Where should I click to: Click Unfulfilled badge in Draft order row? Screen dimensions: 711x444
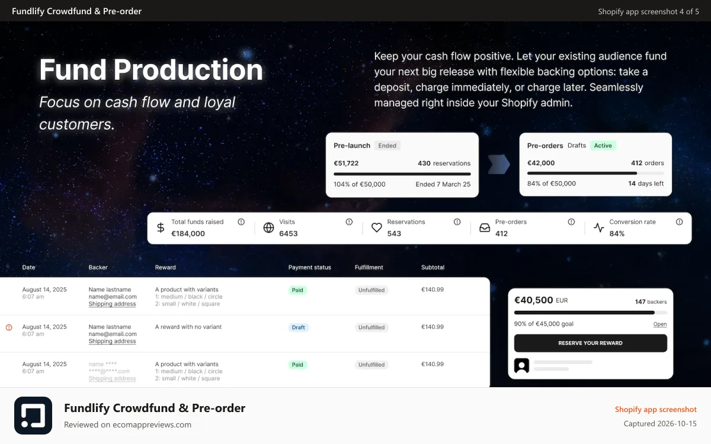click(371, 327)
